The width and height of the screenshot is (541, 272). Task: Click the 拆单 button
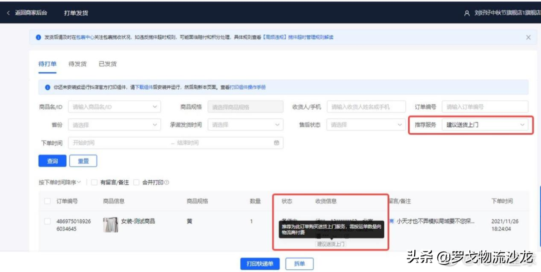pos(300,263)
